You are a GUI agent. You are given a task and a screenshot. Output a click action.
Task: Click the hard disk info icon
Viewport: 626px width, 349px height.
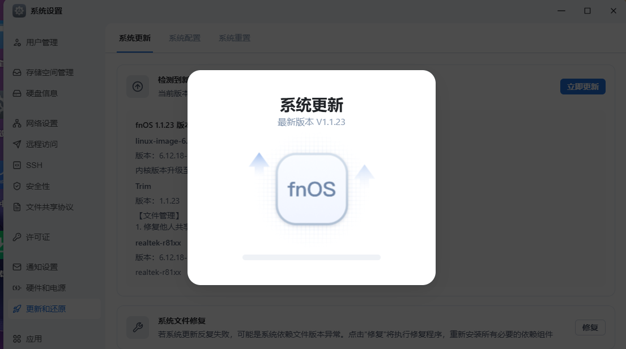tap(17, 94)
